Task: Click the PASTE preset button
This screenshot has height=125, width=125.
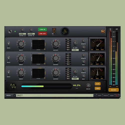Action: (x=106, y=95)
